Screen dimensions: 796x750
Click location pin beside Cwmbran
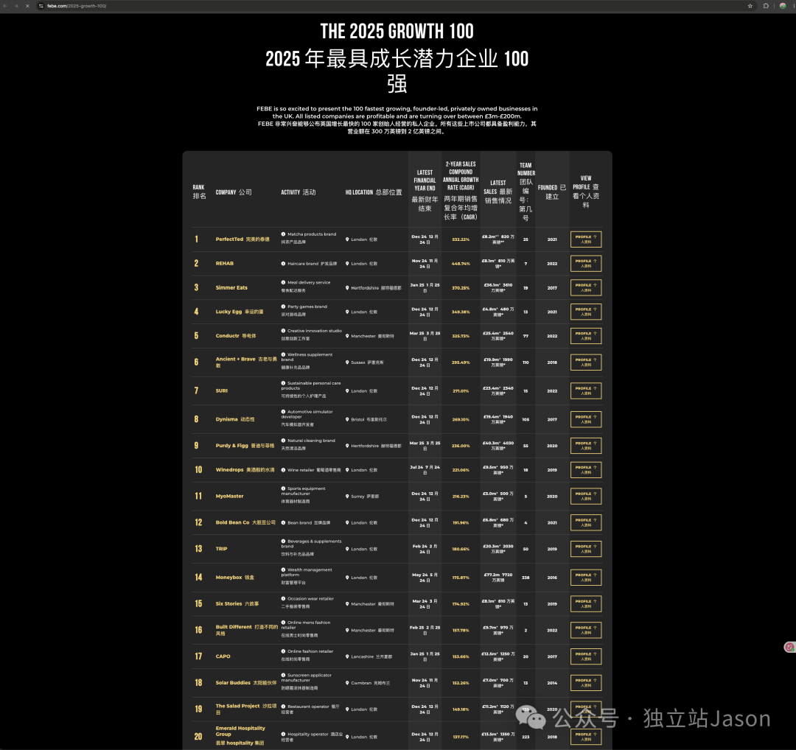(x=347, y=683)
